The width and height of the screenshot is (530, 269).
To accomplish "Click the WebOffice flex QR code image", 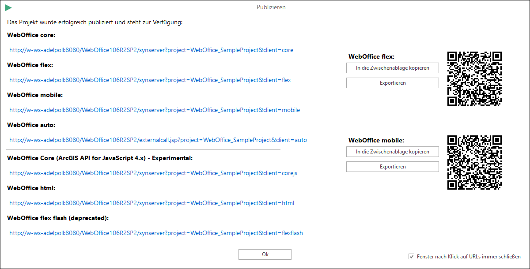I will point(474,78).
